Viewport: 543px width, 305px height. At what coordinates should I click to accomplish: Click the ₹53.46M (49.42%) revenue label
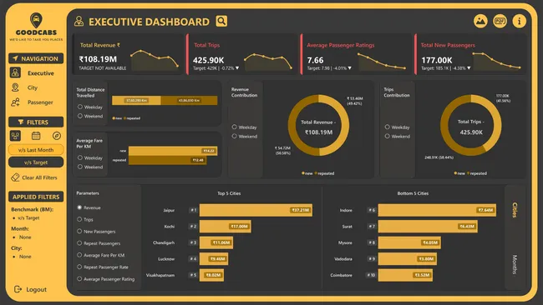point(354,101)
